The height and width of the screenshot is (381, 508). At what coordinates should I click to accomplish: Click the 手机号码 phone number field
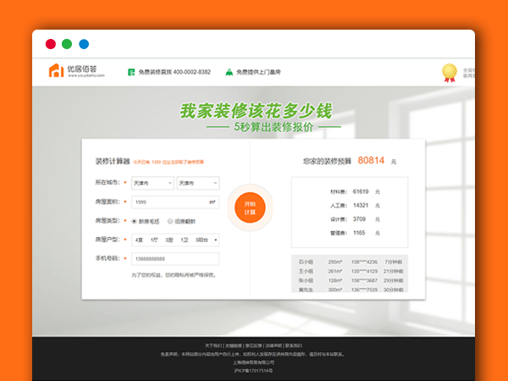[175, 259]
